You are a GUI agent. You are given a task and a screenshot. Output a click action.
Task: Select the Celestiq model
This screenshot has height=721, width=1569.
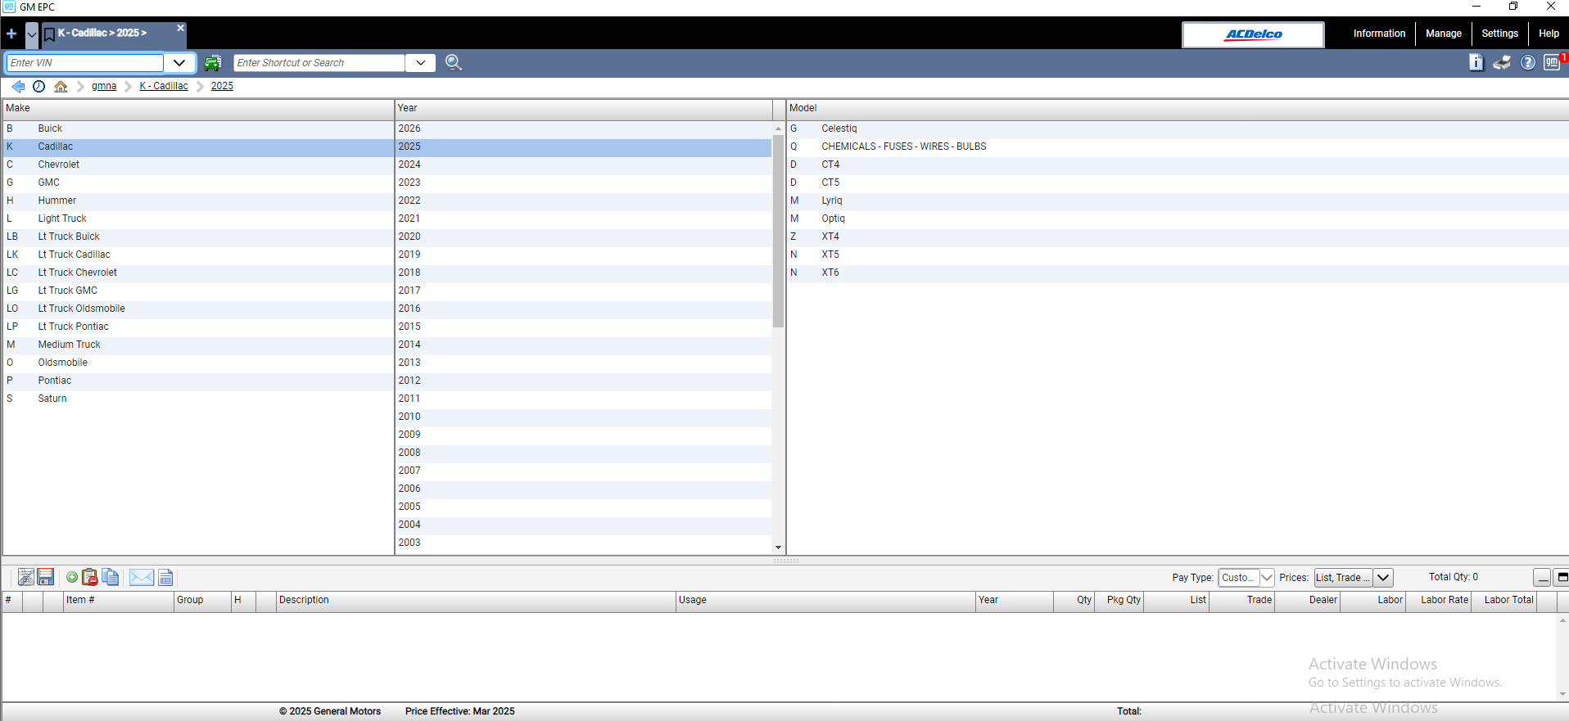1178,128
